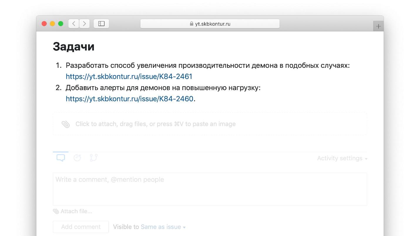This screenshot has width=420, height=236.
Task: Open issue link K84-2460
Action: click(129, 99)
